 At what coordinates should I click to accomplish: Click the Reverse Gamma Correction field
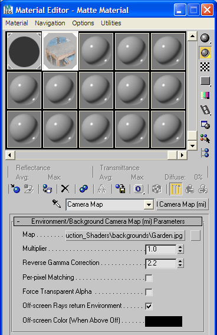[x=161, y=263]
